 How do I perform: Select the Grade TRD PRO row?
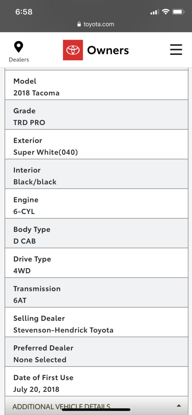coord(96,115)
